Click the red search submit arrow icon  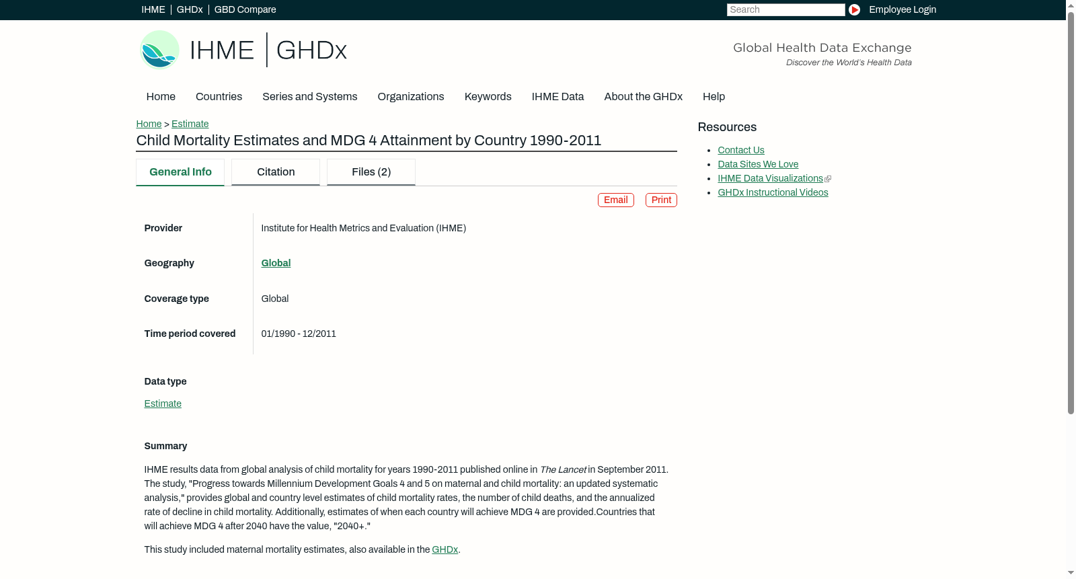[854, 9]
